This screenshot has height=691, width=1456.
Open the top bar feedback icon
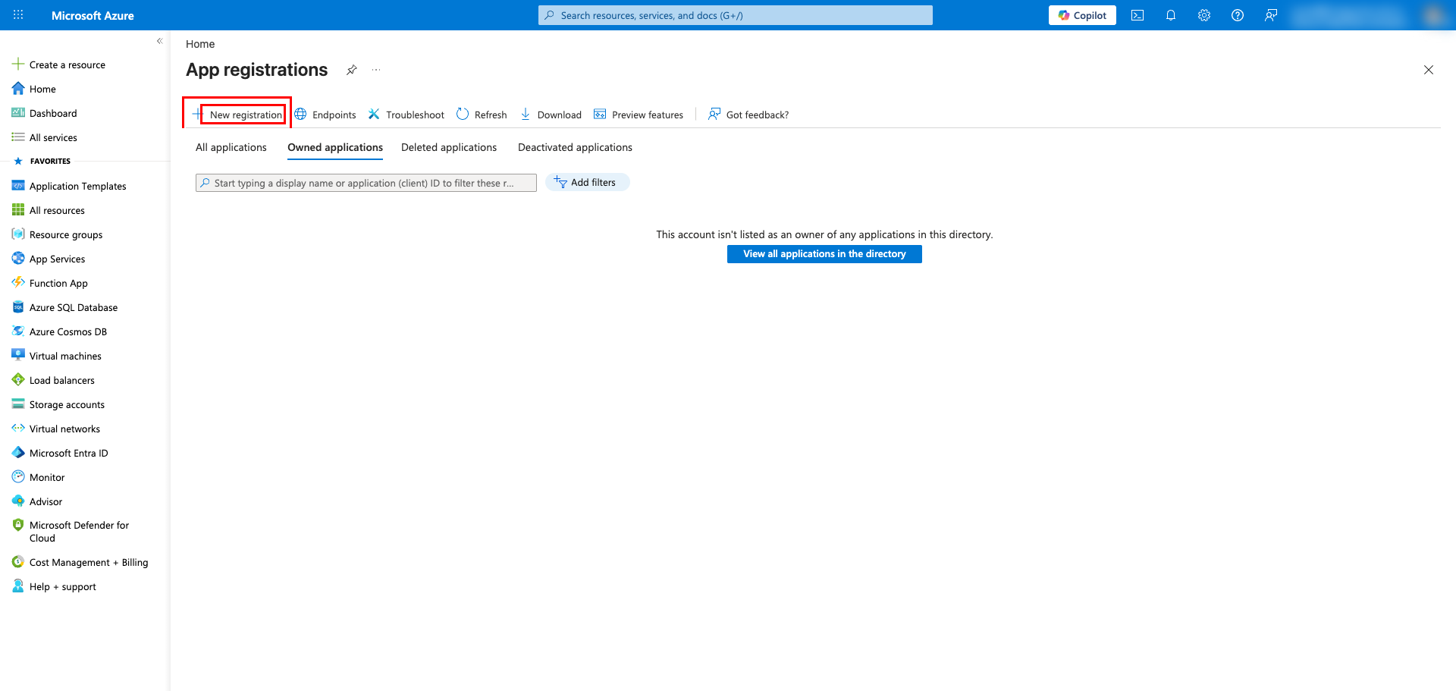pyautogui.click(x=1271, y=15)
